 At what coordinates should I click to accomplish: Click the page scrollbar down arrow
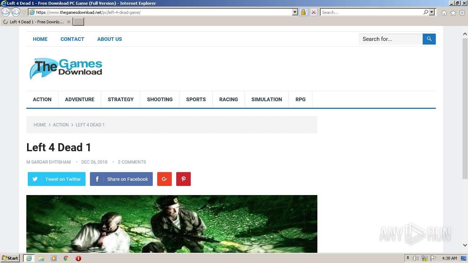point(465,245)
